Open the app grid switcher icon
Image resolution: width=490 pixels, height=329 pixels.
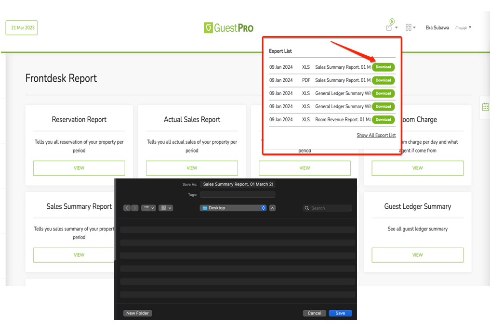coord(409,27)
